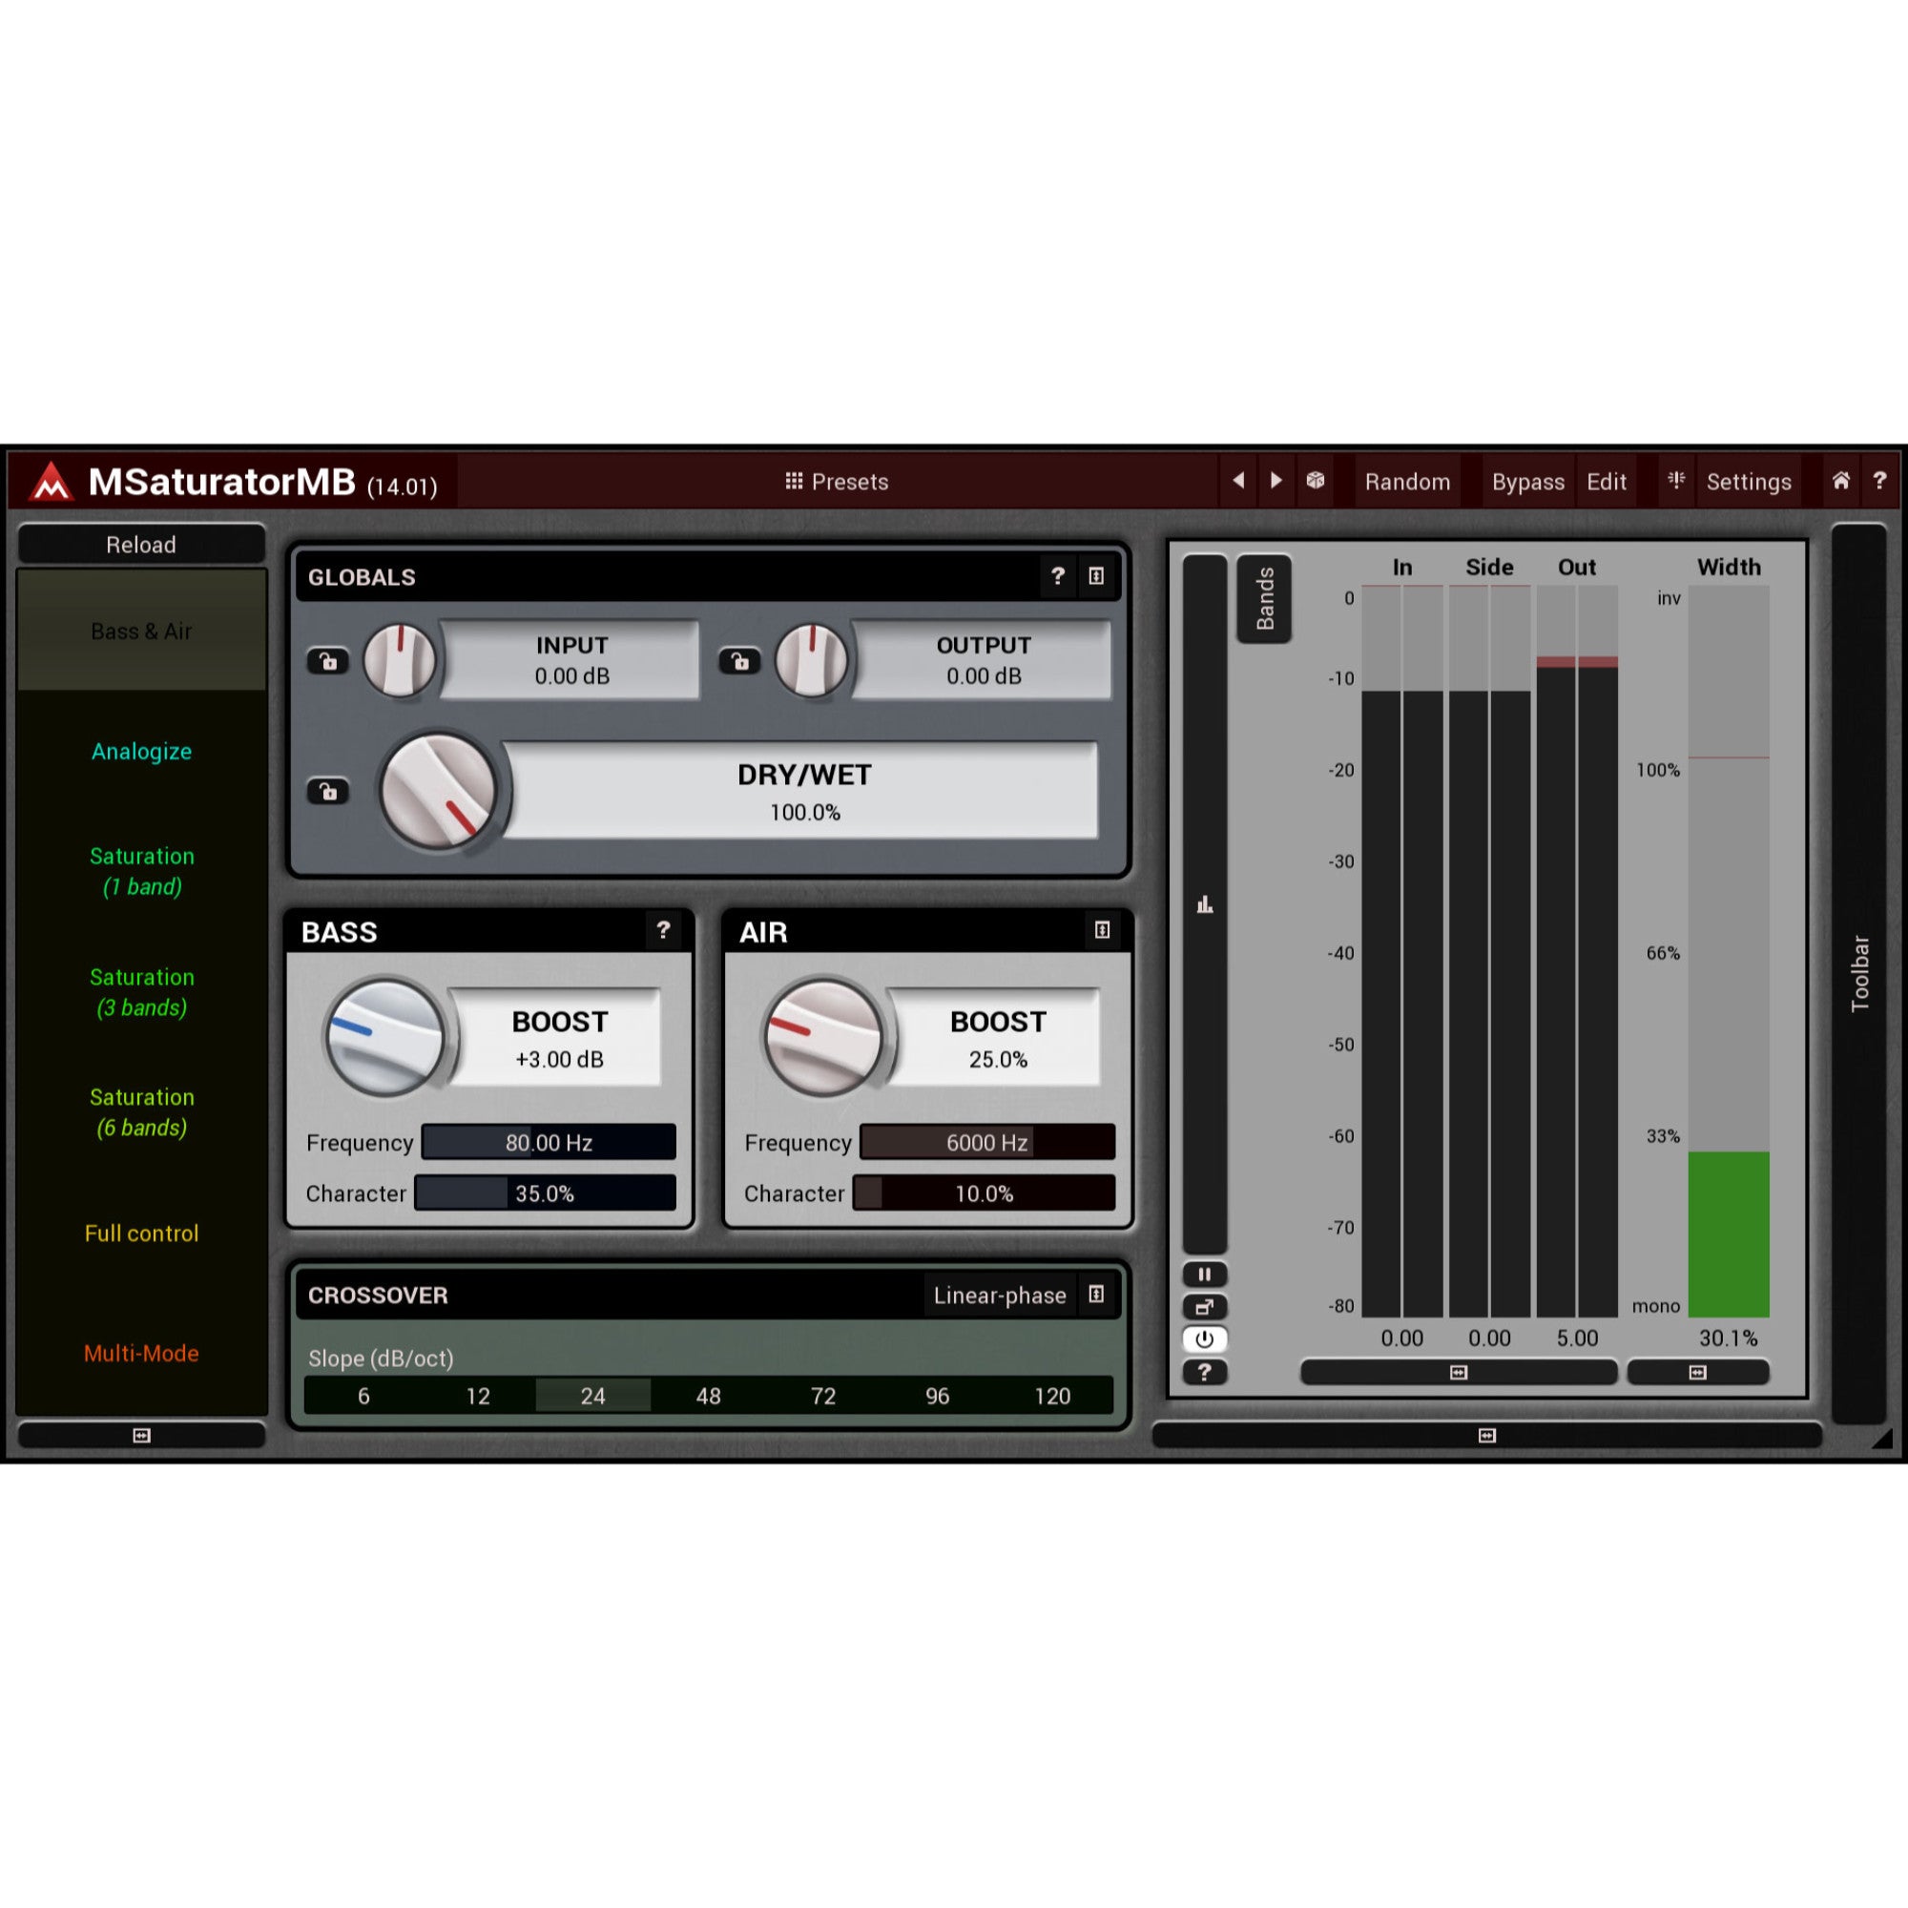Click the channel mode icon beside Settings
This screenshot has height=1908, width=1908.
(x=1676, y=481)
